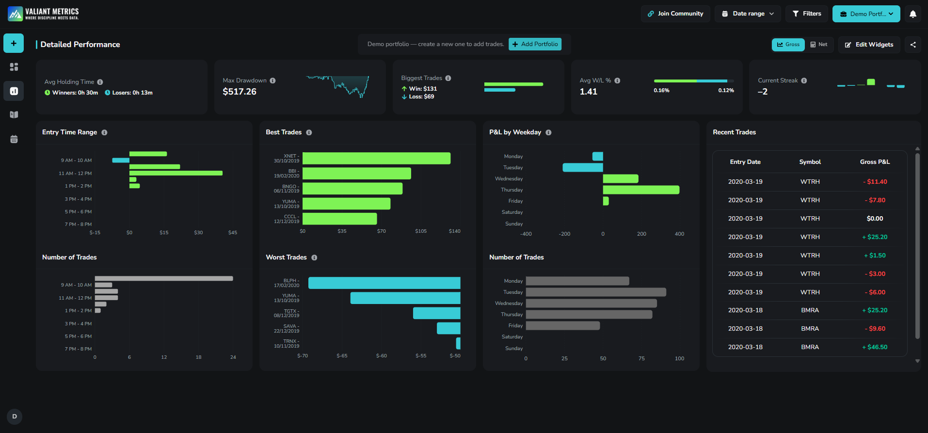Viewport: 928px width, 433px height.
Task: Select the detailed performance chart sidebar icon
Action: [14, 91]
